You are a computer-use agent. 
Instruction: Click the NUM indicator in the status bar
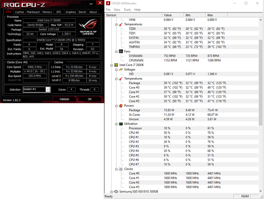click(x=245, y=196)
